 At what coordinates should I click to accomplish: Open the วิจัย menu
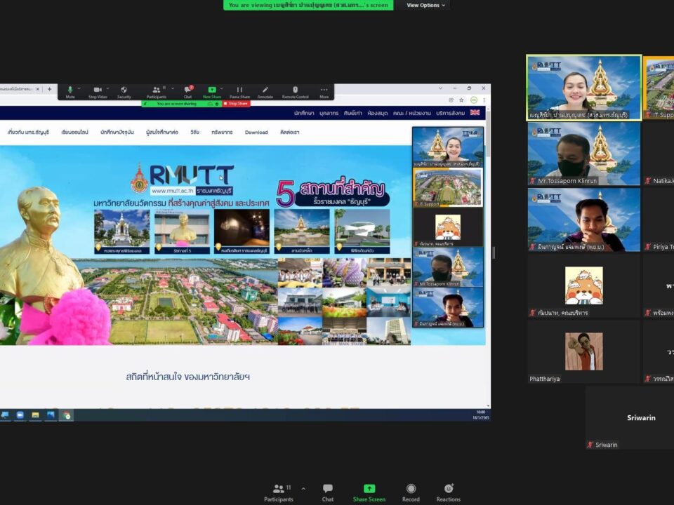click(194, 133)
